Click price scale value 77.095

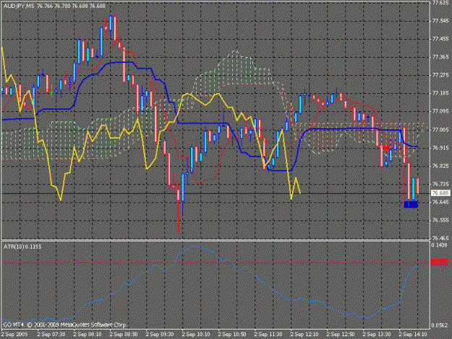pyautogui.click(x=440, y=111)
